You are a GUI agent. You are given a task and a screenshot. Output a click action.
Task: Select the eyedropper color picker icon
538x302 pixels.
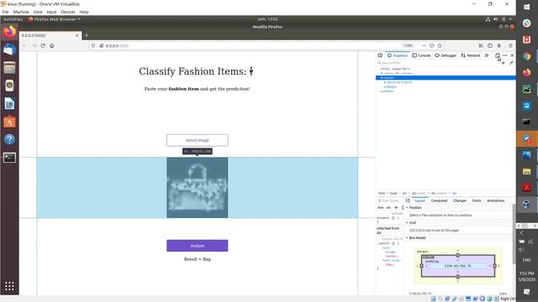(x=511, y=63)
